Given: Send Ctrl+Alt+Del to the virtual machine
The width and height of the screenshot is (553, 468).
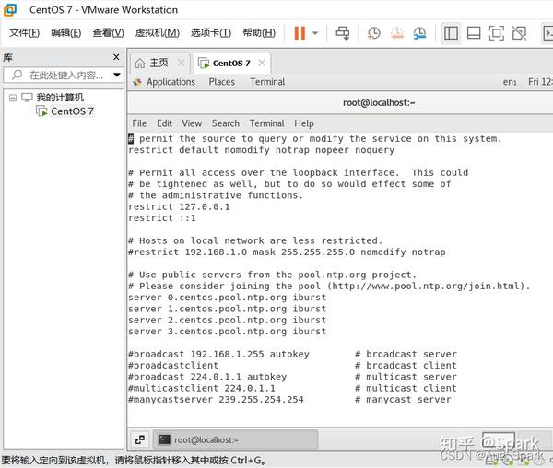Looking at the screenshot, I should pyautogui.click(x=343, y=33).
